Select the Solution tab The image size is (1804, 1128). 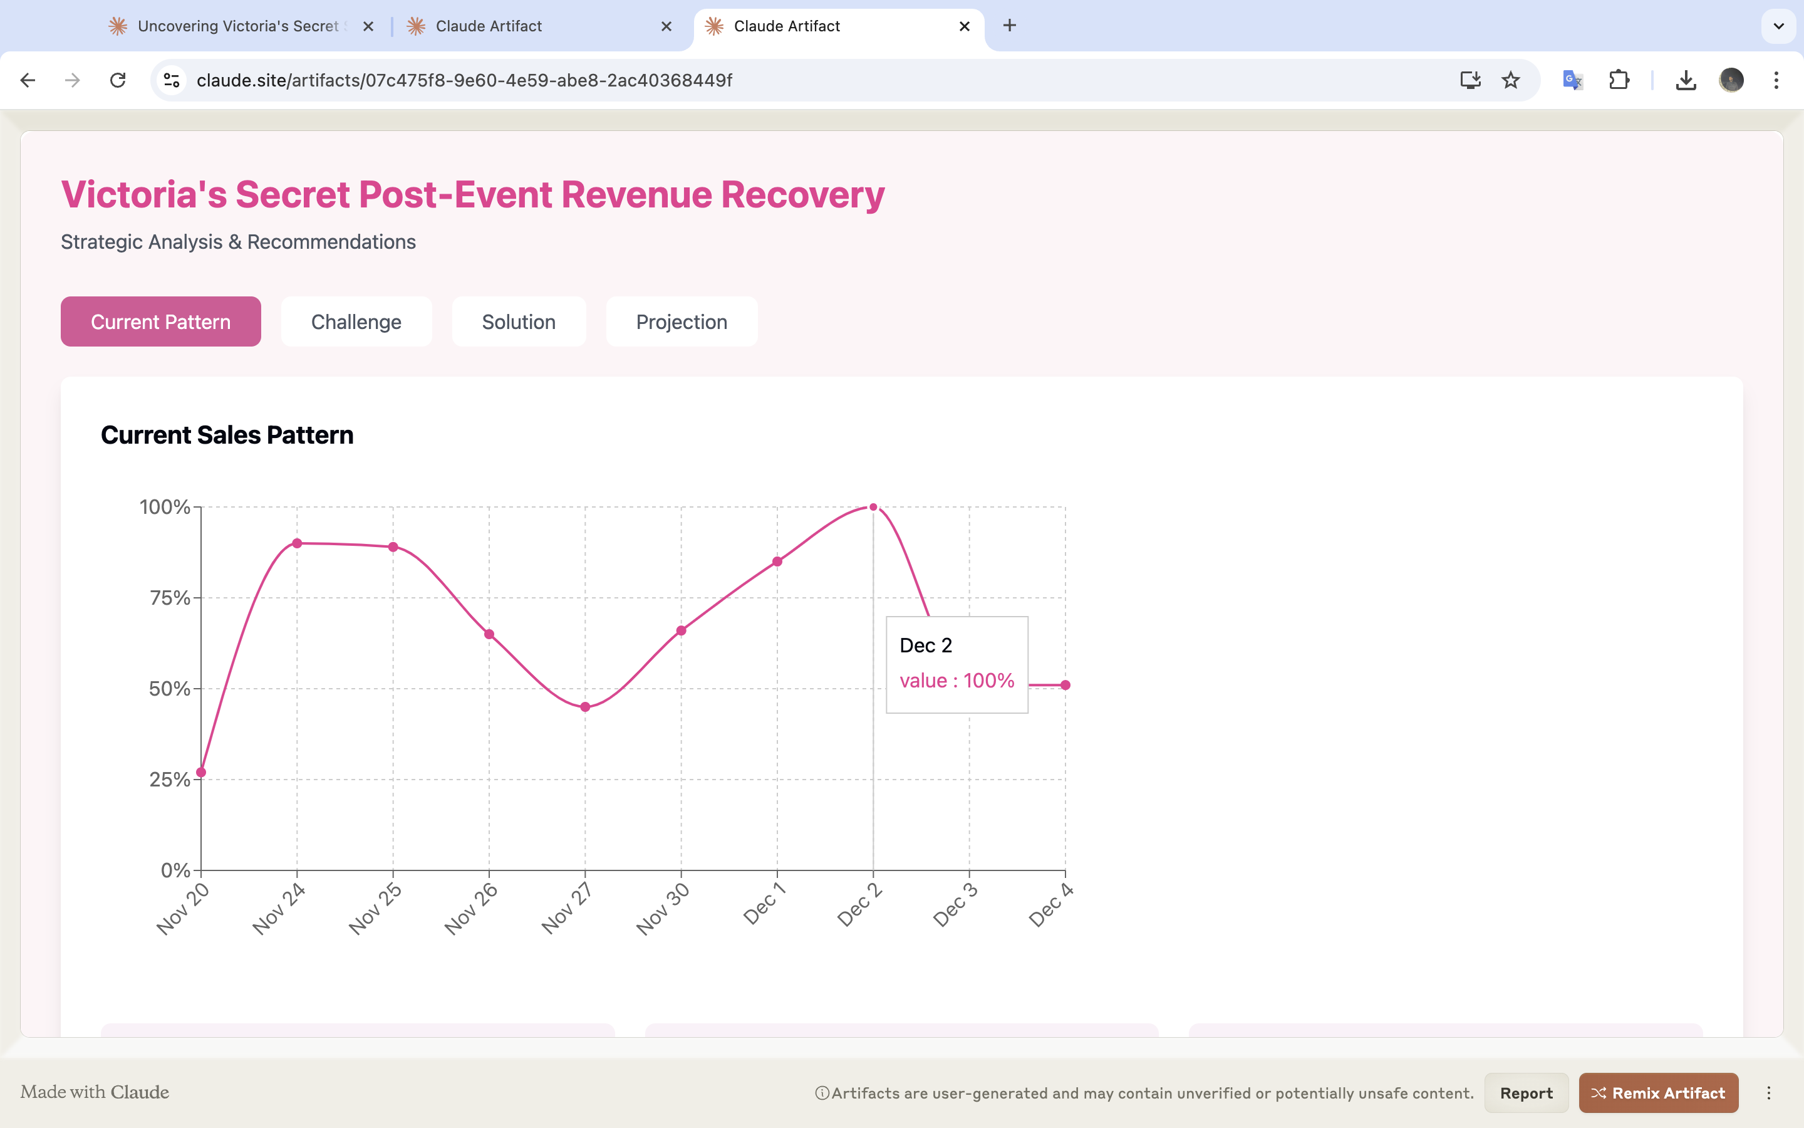pos(519,321)
